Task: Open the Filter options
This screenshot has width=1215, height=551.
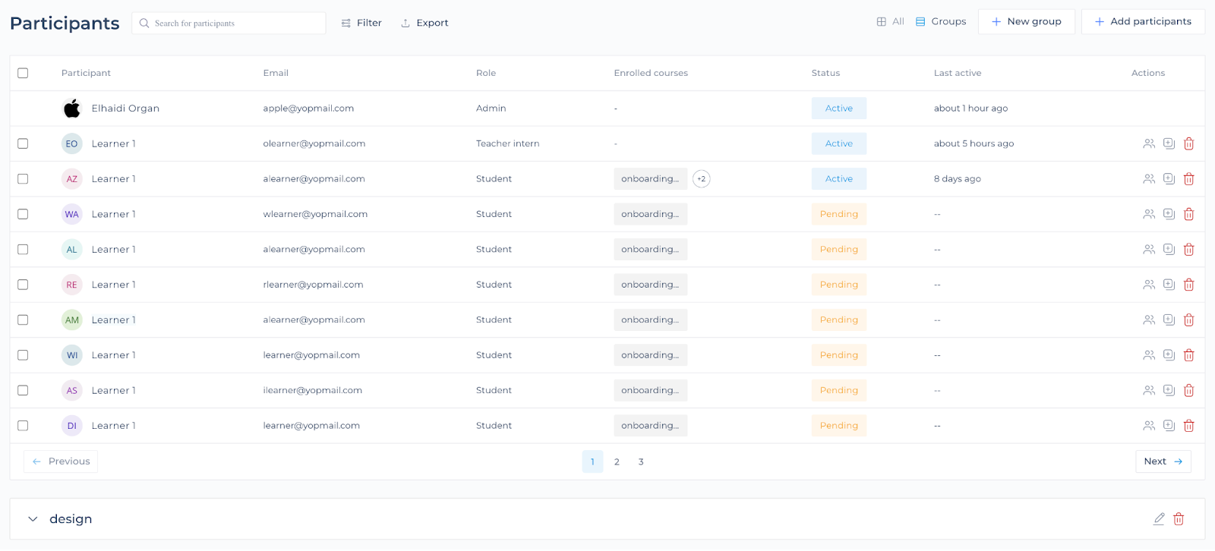Action: (x=361, y=23)
